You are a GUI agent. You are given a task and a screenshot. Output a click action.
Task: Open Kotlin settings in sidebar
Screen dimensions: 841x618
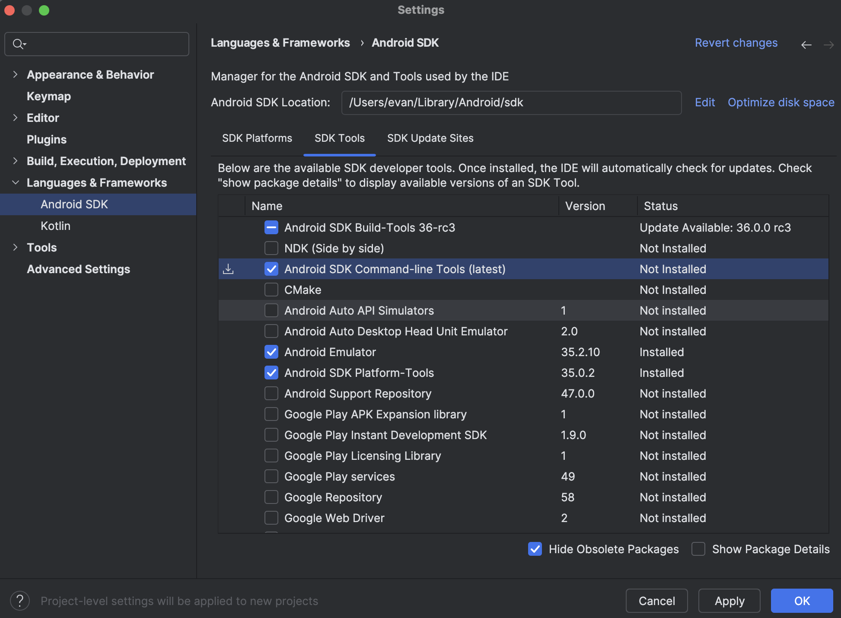click(55, 226)
